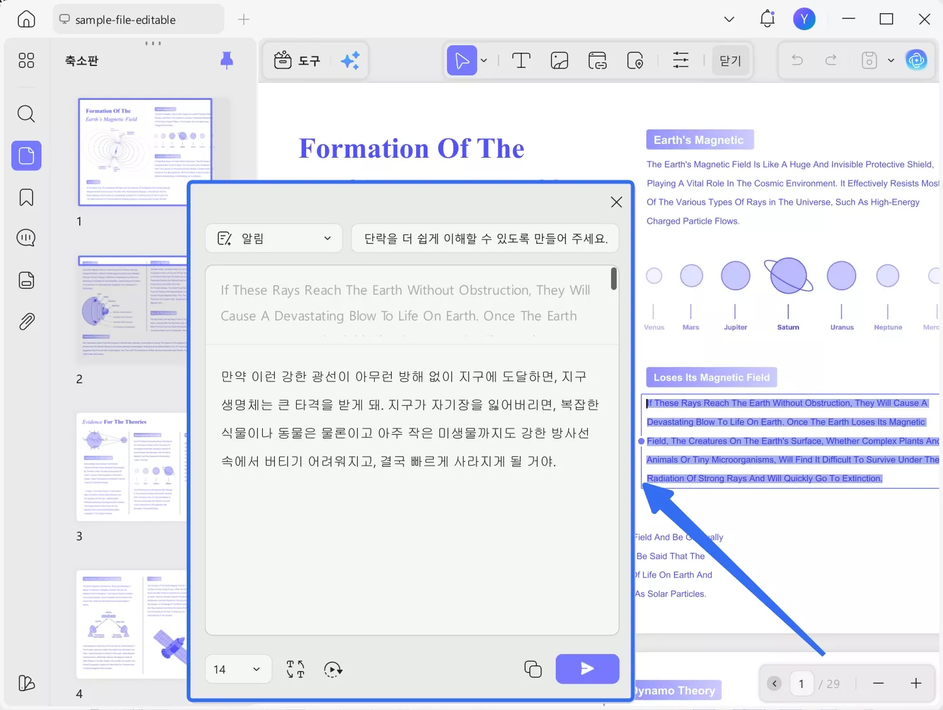This screenshot has height=710, width=943.
Task: Open the image insertion tool
Action: click(x=559, y=60)
